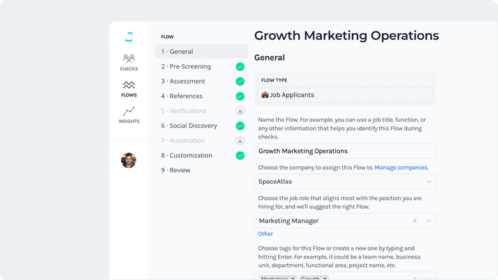Click the Flow name input field
This screenshot has width=498, height=280.
345,151
